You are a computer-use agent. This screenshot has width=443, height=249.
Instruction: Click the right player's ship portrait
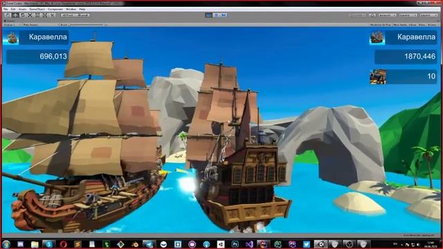tap(377, 37)
